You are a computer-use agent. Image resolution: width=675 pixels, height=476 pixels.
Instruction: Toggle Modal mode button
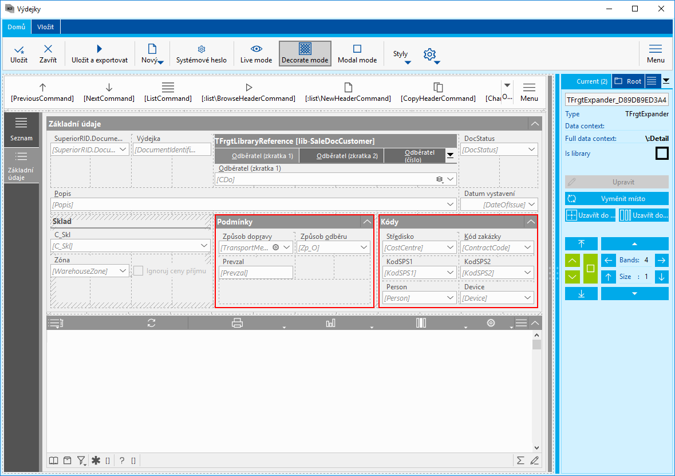click(x=357, y=53)
